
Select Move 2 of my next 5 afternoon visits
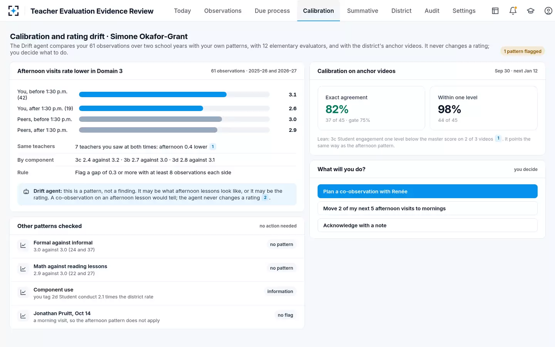(x=427, y=208)
